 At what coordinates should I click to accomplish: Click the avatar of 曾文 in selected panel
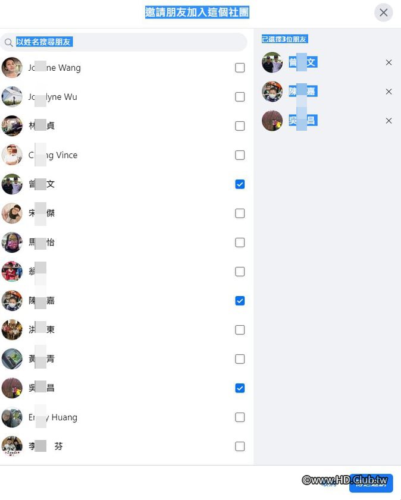272,62
